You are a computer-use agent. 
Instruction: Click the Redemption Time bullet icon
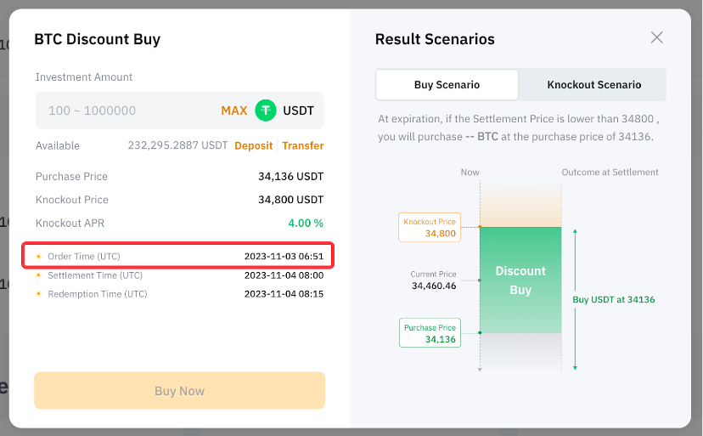[38, 294]
